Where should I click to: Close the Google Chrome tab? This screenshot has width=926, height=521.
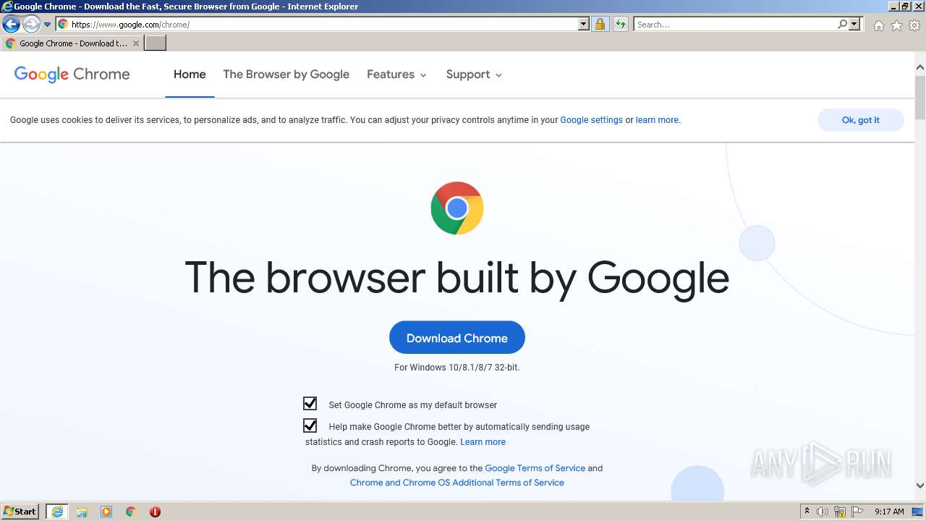[136, 43]
